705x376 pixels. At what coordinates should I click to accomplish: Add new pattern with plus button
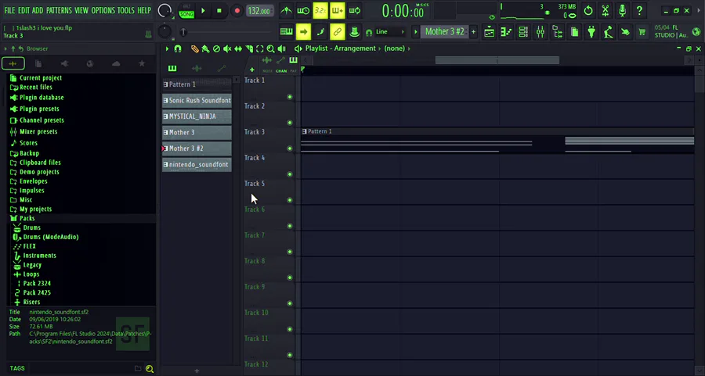[x=473, y=32]
